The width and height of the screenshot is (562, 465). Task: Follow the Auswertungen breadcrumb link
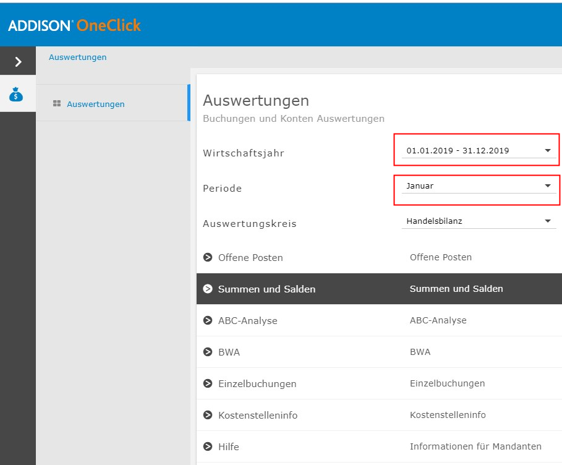(78, 58)
